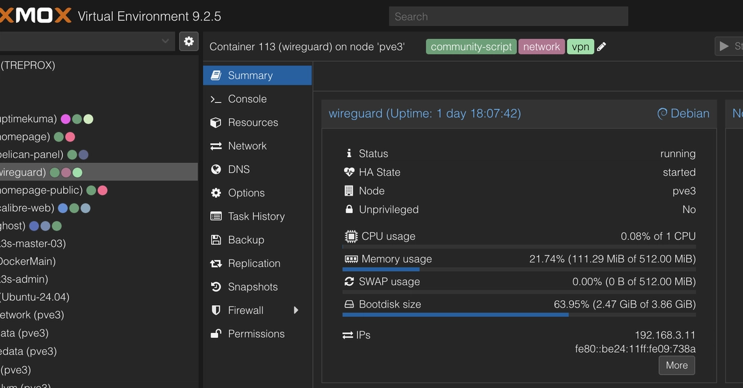This screenshot has width=743, height=388.
Task: View the Task History
Action: point(257,217)
